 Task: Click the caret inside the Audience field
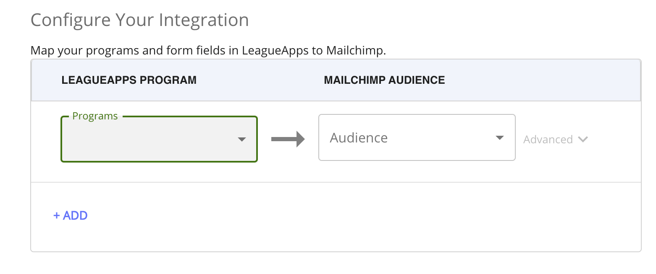coord(499,137)
